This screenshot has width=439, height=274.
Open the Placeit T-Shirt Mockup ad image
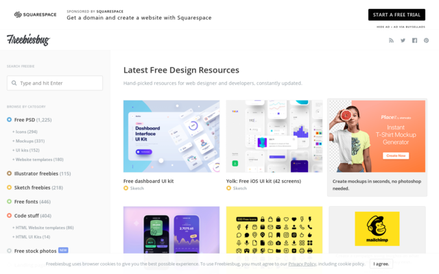click(x=377, y=136)
